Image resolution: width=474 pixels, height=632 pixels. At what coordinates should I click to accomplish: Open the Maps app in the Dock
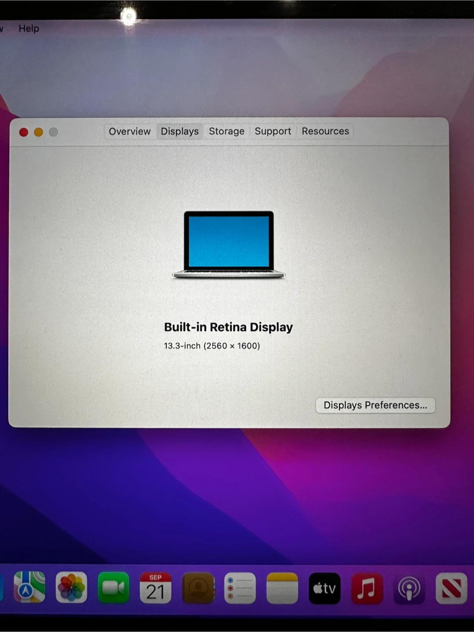click(29, 587)
